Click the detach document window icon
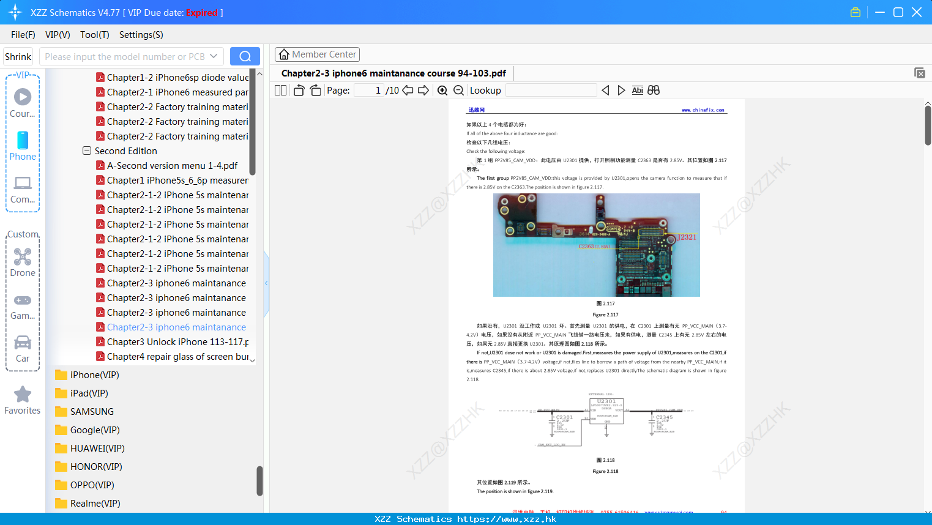The height and width of the screenshot is (525, 932). pos(919,73)
